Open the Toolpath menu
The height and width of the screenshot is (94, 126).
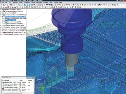point(46,3)
